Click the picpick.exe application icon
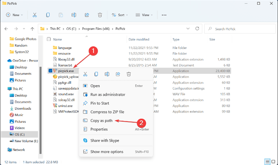The image size is (278, 165). click(55, 71)
